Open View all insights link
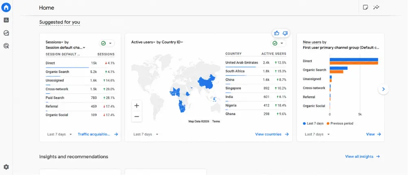The height and width of the screenshot is (175, 408). click(x=362, y=157)
